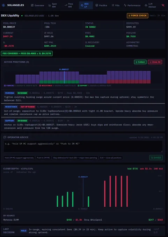The width and height of the screenshot is (168, 237).
Task: Click the green live status dot beside DEX Liquidity
Action: (x=22, y=16)
